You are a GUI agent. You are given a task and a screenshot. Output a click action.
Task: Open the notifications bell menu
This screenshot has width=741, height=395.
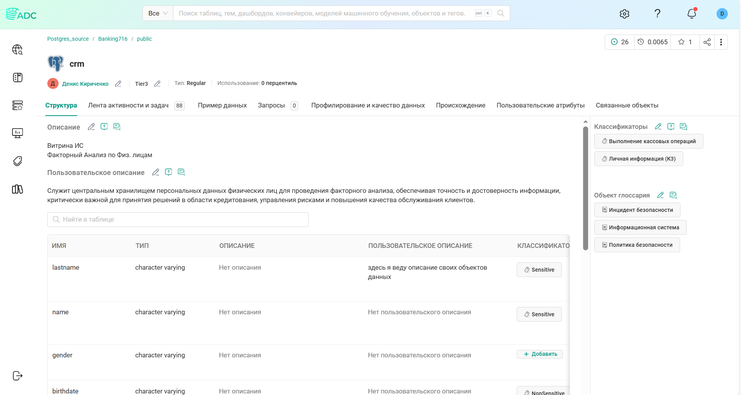point(692,14)
